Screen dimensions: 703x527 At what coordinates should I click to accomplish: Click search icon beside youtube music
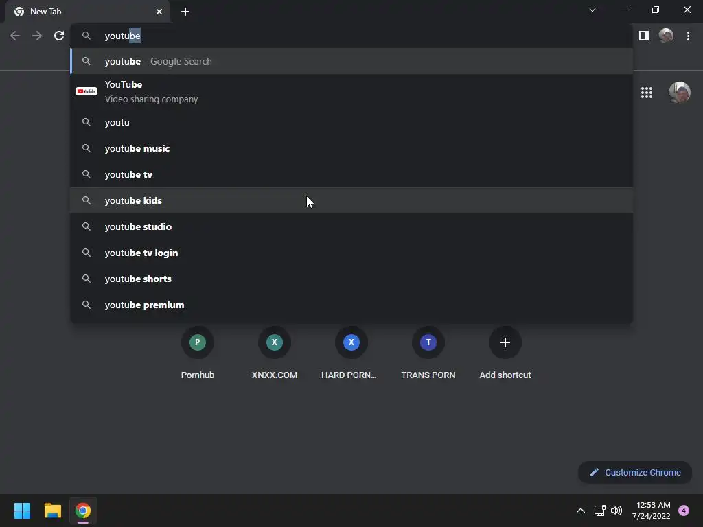click(87, 148)
